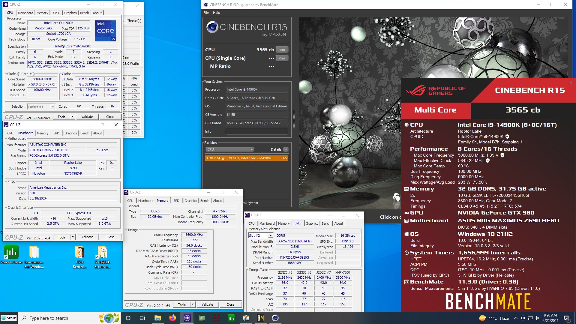Open the green GPU card taskbar icon
Viewport: 576px width, 324px height.
[x=202, y=318]
